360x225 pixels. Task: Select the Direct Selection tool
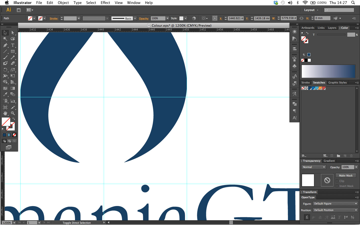[x=13, y=33]
